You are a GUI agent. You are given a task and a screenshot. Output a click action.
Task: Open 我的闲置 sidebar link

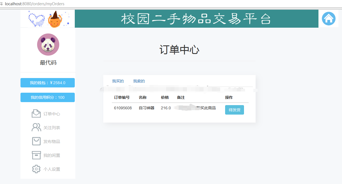tap(52, 156)
